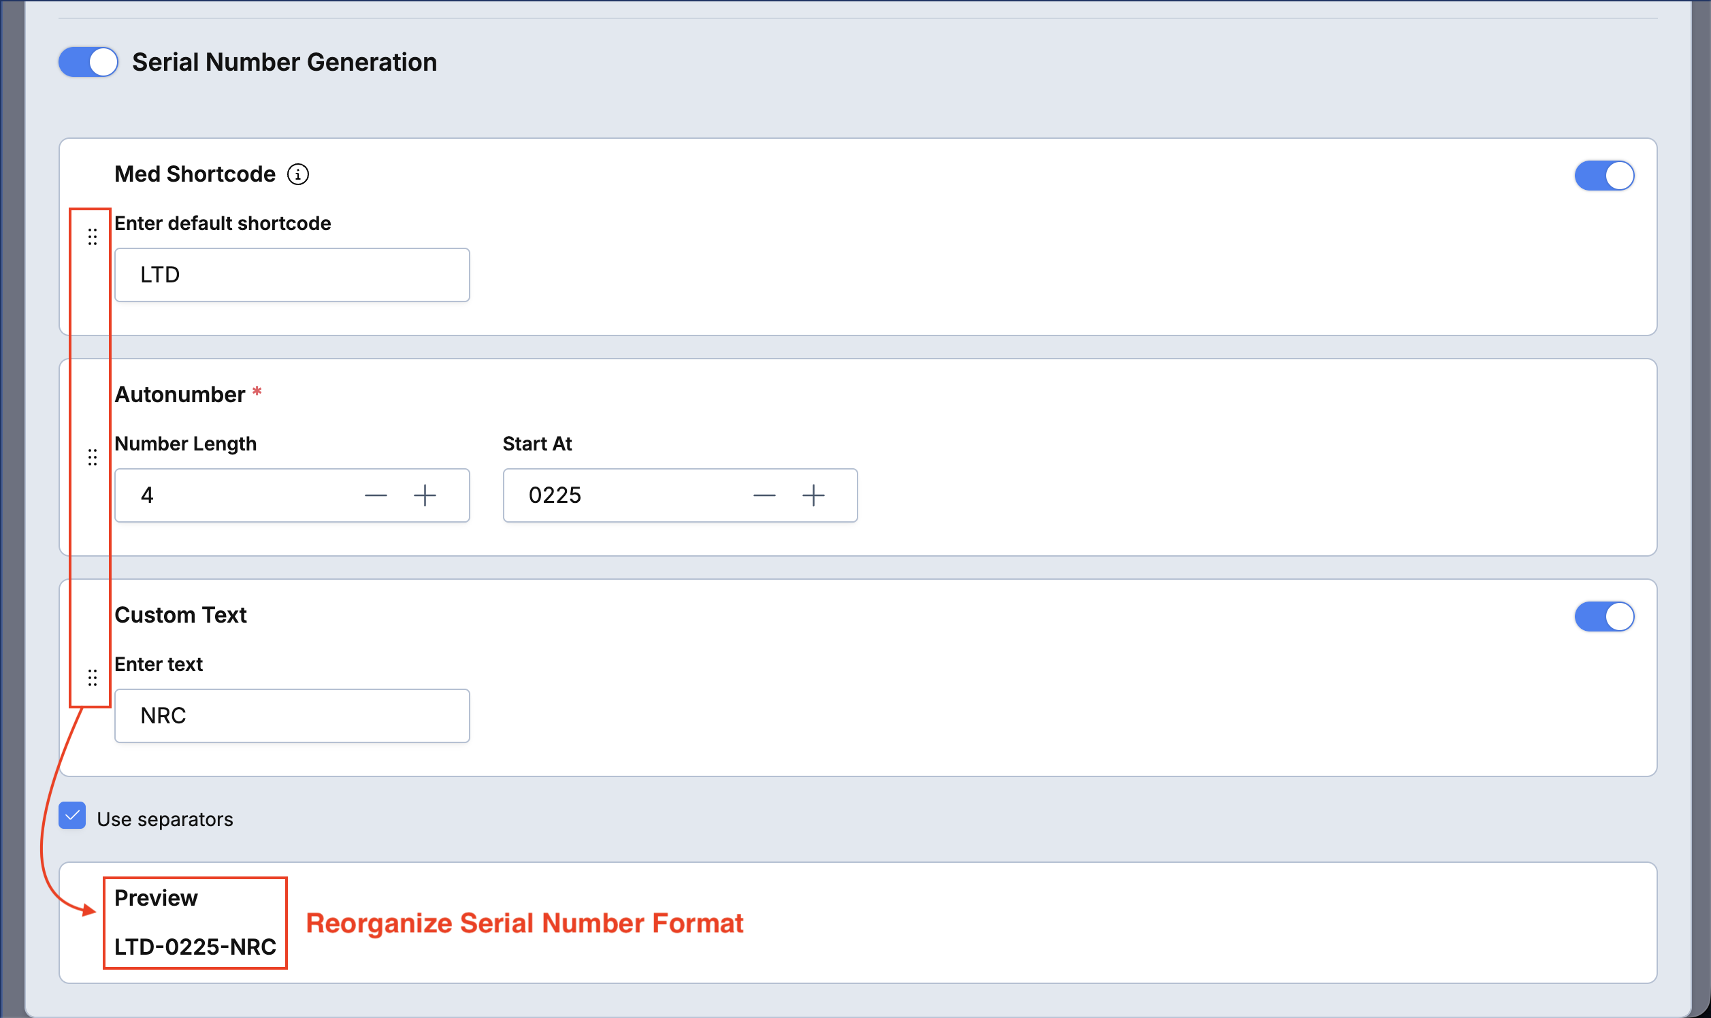Image resolution: width=1711 pixels, height=1018 pixels.
Task: Toggle Serial Number Generation switch
Action: point(88,63)
